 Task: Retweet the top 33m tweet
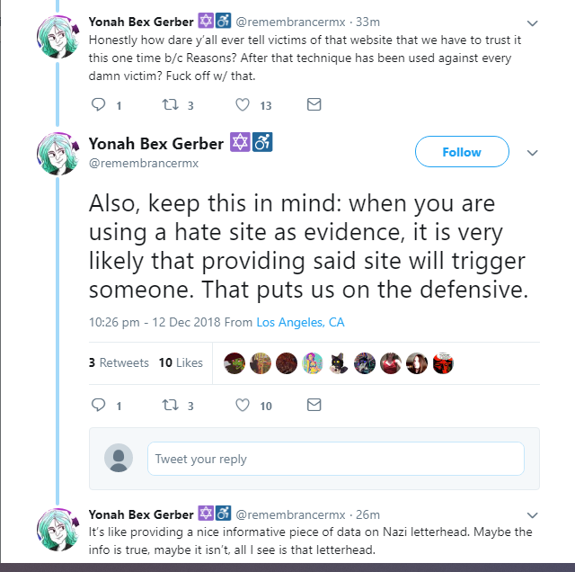[171, 104]
